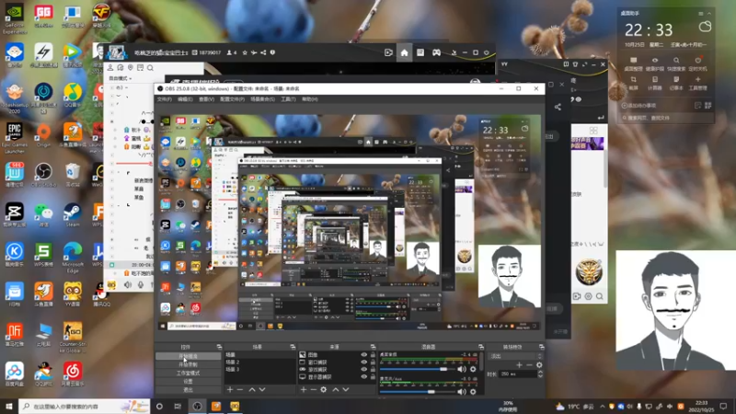Click desktop assistant search field
Viewport: 736px width, 414px height.
(665, 118)
